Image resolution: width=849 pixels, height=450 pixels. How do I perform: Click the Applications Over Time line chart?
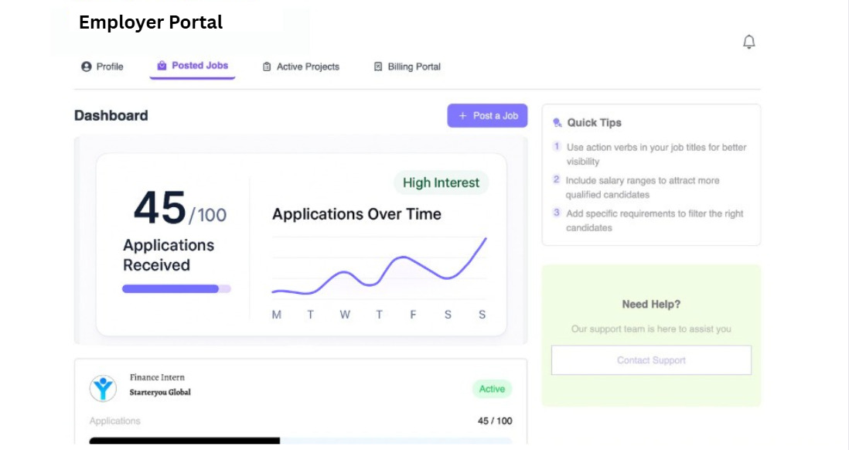[x=379, y=267]
